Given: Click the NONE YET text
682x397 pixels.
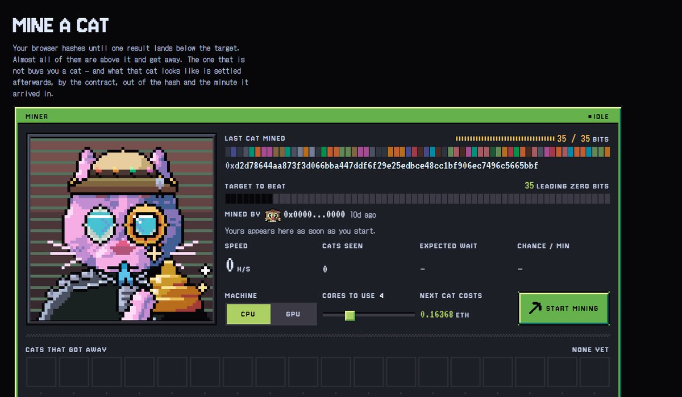Looking at the screenshot, I should (590, 350).
